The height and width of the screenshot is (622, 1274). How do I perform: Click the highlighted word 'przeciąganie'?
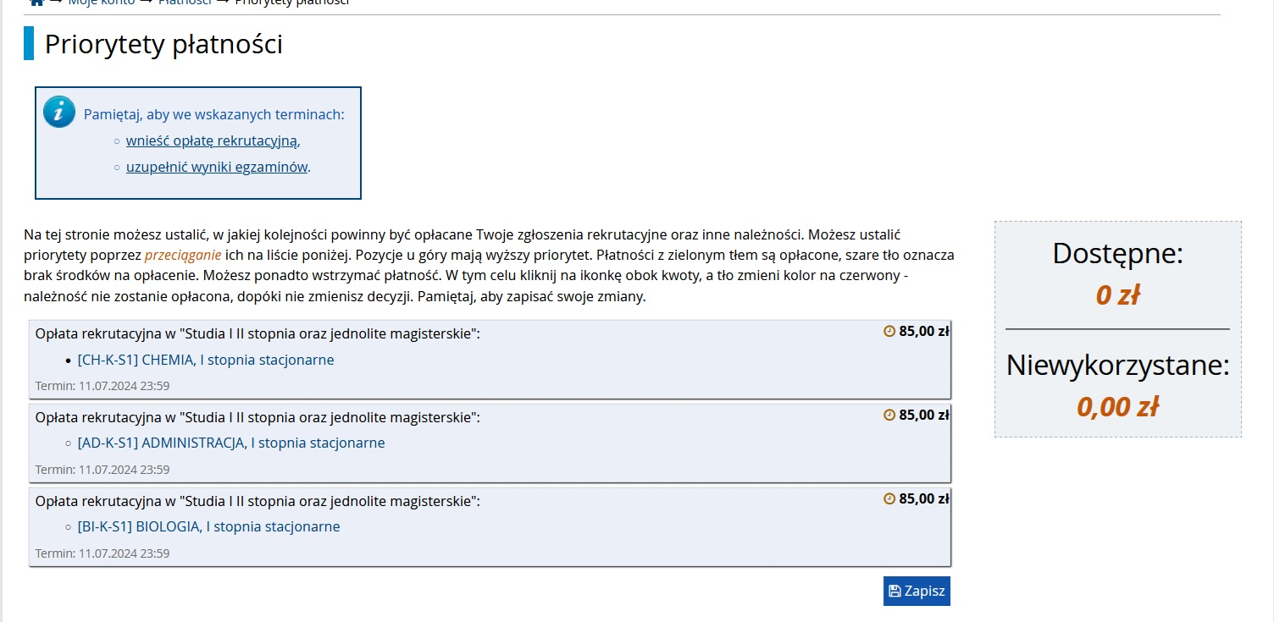point(183,255)
